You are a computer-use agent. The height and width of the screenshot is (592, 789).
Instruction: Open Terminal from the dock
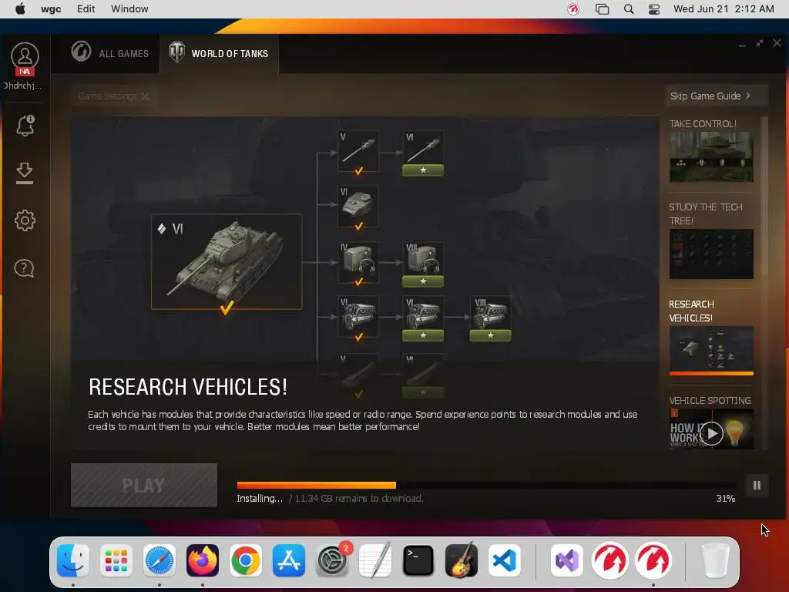(418, 560)
